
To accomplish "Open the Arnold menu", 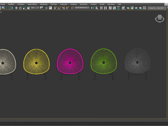I will coord(102,4).
